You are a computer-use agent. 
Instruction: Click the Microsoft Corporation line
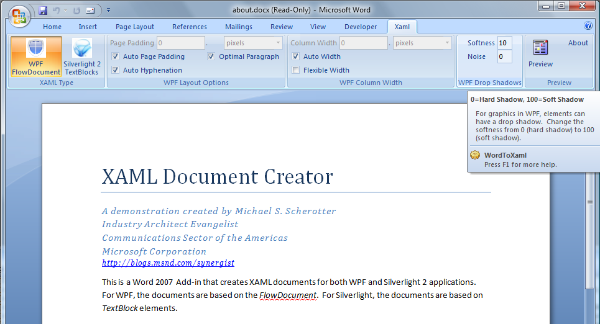tap(154, 251)
